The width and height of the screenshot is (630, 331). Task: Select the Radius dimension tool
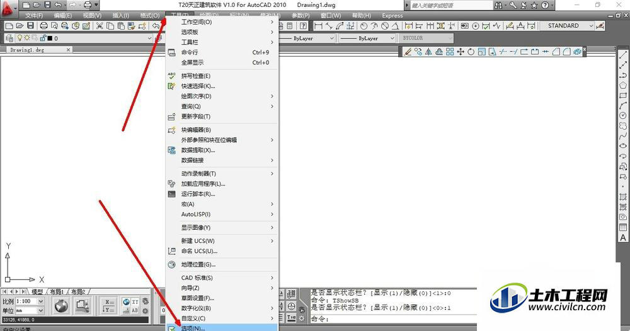coord(364,26)
